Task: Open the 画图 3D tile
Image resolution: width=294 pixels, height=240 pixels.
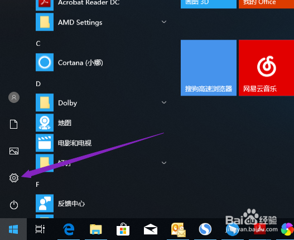Action: [x=209, y=4]
